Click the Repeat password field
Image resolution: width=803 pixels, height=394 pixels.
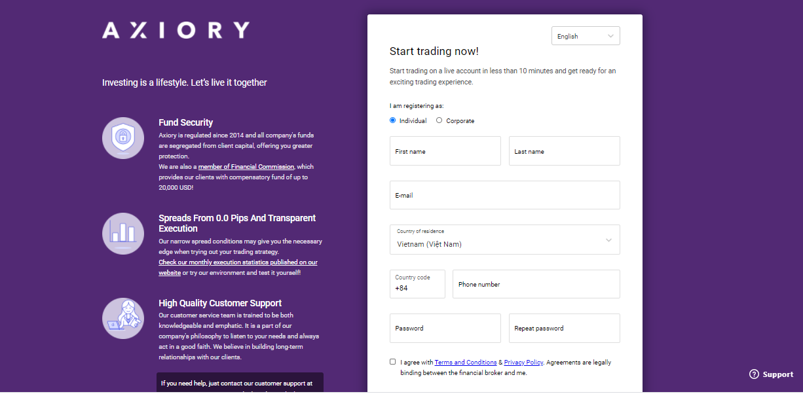pos(565,329)
